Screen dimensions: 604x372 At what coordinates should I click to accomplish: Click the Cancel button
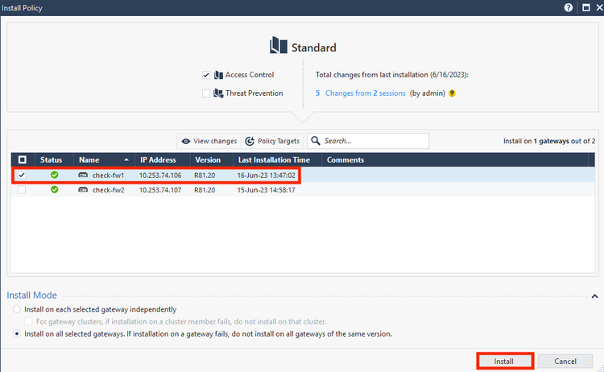[565, 362]
